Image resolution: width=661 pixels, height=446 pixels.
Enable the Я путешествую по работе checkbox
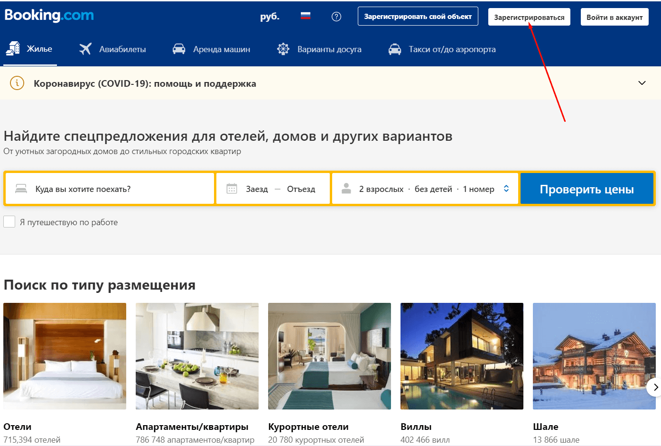point(9,222)
